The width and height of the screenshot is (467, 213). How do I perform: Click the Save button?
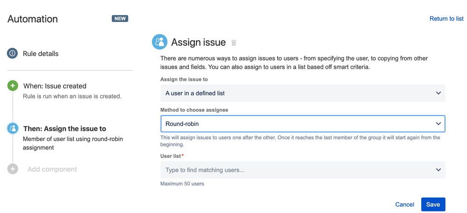pyautogui.click(x=433, y=205)
